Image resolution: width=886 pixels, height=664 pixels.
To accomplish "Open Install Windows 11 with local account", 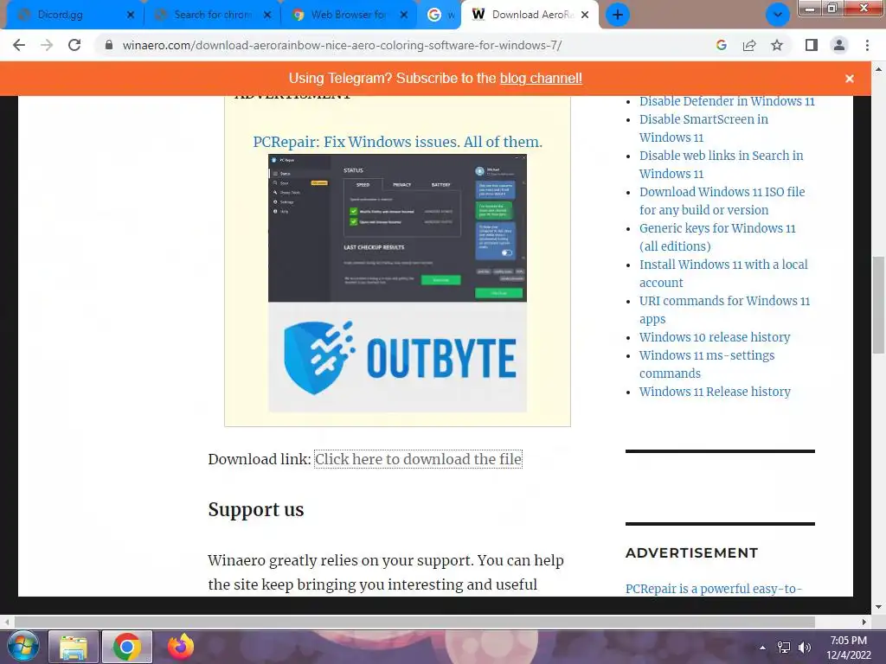I will pos(723,273).
